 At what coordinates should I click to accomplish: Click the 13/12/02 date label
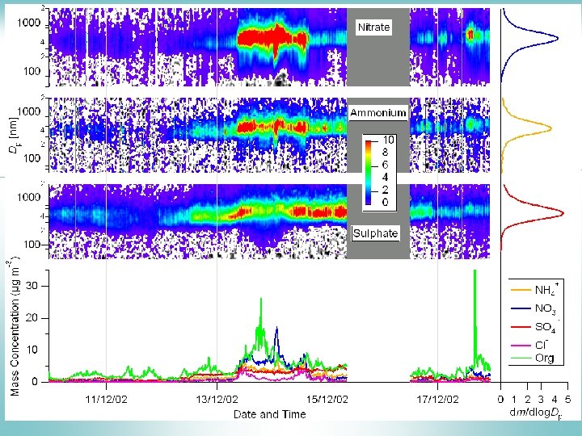[x=217, y=400]
